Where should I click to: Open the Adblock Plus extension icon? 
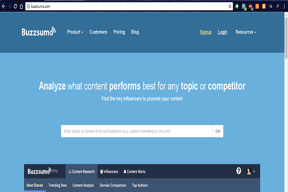251,7
